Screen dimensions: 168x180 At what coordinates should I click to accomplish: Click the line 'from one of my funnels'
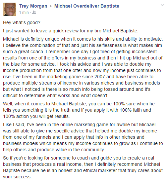74,137
